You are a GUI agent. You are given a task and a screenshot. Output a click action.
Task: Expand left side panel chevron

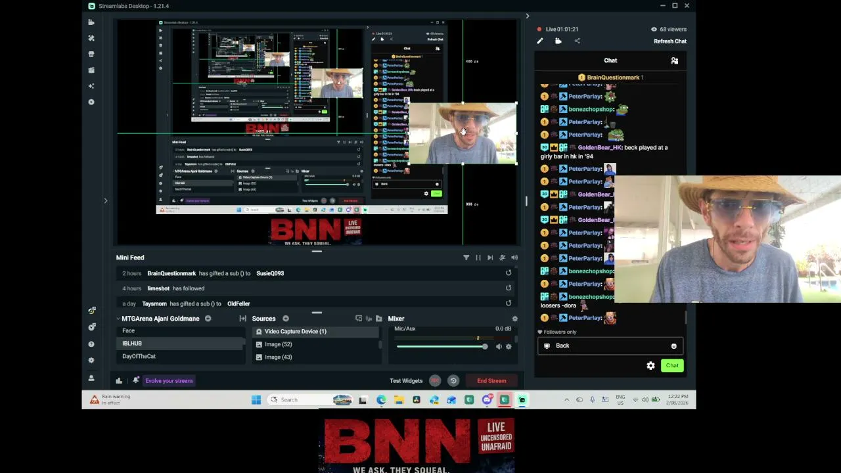point(105,201)
